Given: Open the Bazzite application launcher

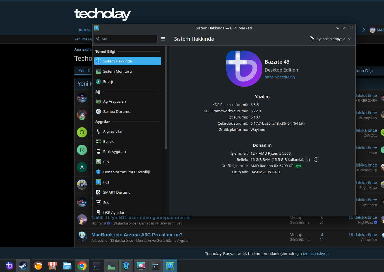Looking at the screenshot, I should click(9, 266).
